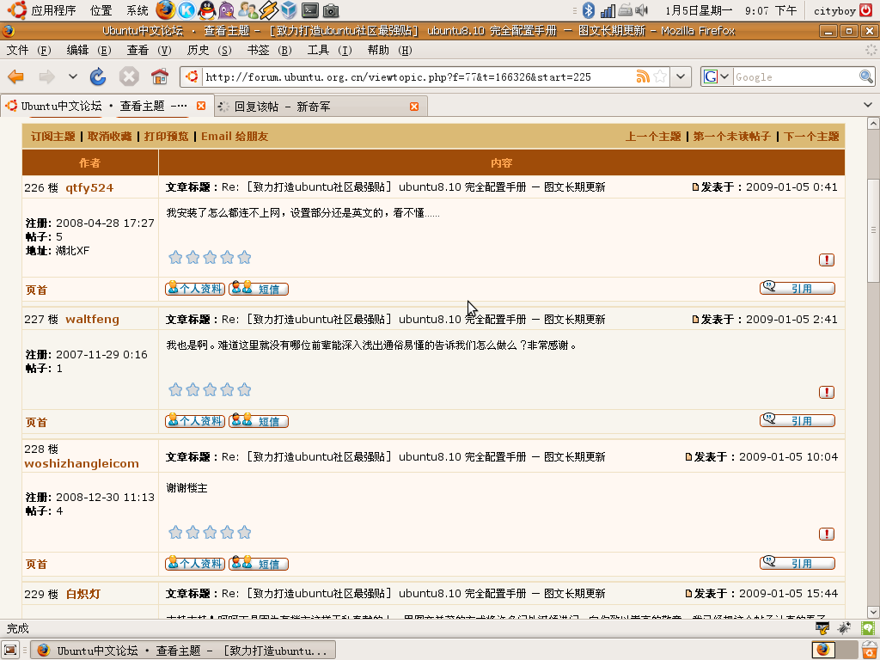The width and height of the screenshot is (880, 660).
Task: Click the Stop loading button
Action: [x=129, y=76]
